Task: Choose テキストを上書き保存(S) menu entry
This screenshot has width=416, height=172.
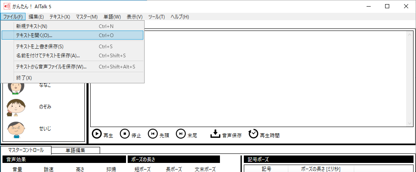Action: 72,47
